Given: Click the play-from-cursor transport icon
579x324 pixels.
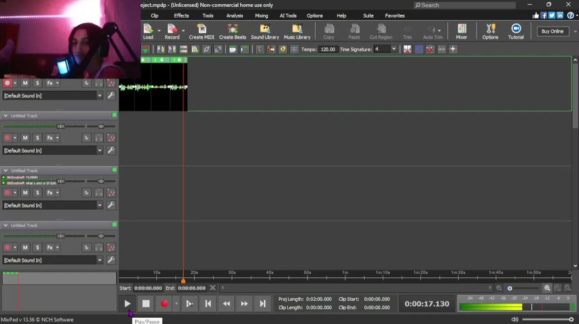Looking at the screenshot, I should click(190, 304).
